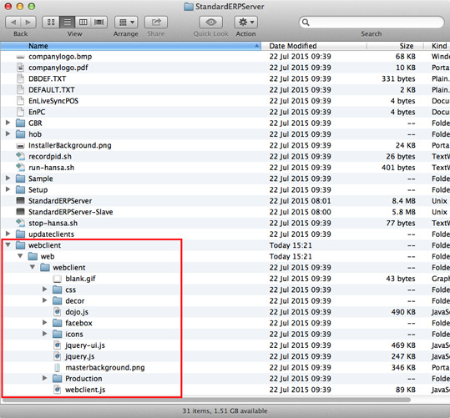Select the DEFAULT.TXT document icon
The image size is (450, 418).
[x=20, y=90]
